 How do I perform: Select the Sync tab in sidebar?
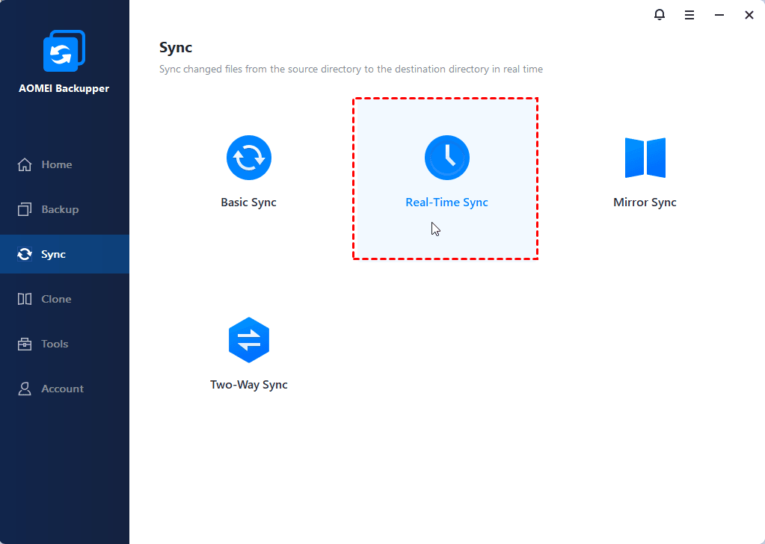tap(53, 254)
